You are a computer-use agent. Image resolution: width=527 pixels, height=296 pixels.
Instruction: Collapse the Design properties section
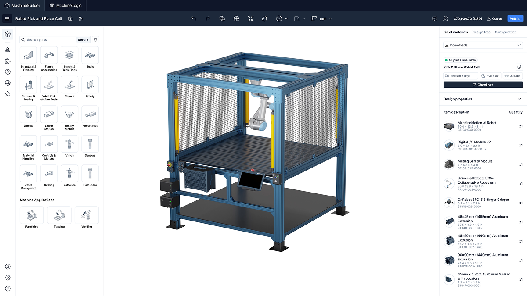(518, 99)
